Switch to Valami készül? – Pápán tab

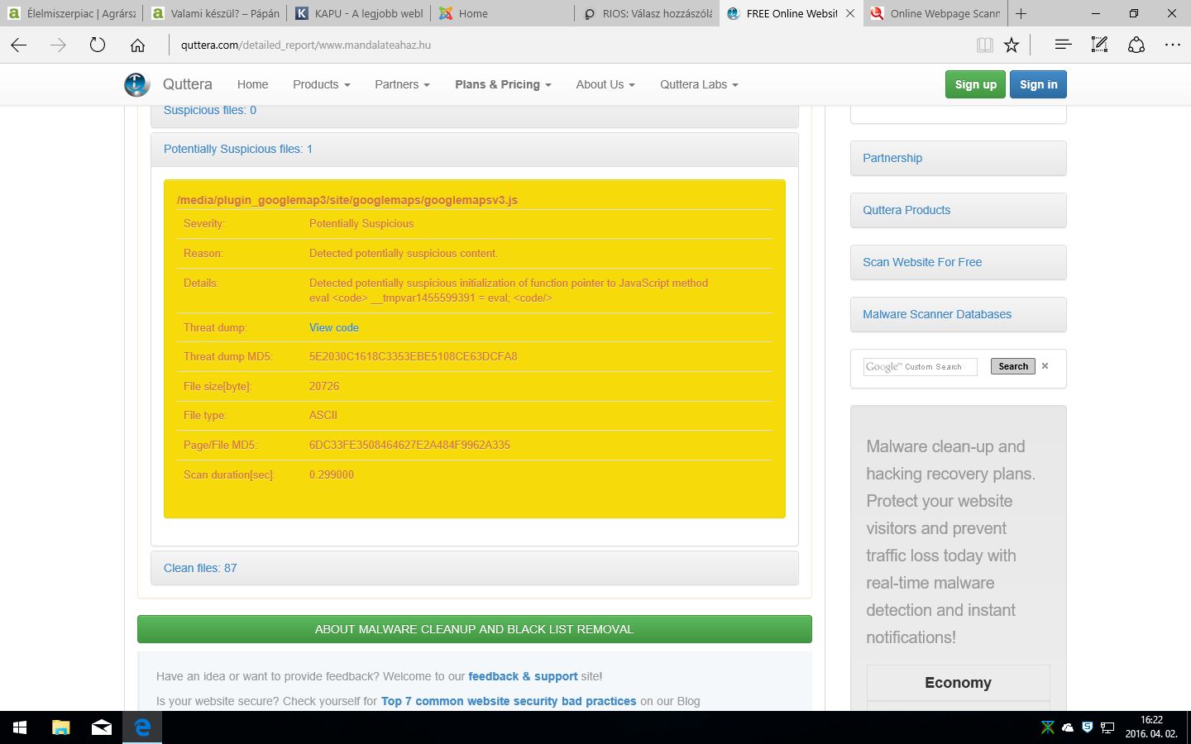[215, 13]
